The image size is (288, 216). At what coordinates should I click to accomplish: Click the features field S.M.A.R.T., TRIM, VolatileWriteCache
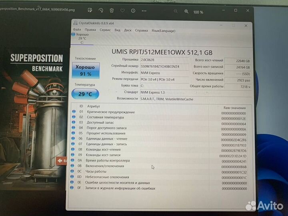195,99
